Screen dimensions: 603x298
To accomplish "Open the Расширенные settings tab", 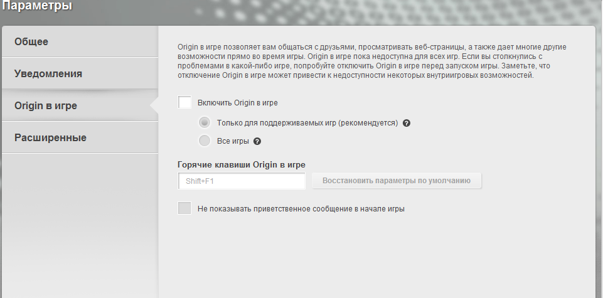I will click(x=80, y=137).
